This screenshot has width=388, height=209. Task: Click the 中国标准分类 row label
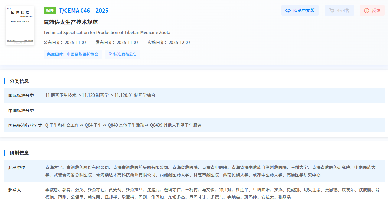pyautogui.click(x=21, y=111)
